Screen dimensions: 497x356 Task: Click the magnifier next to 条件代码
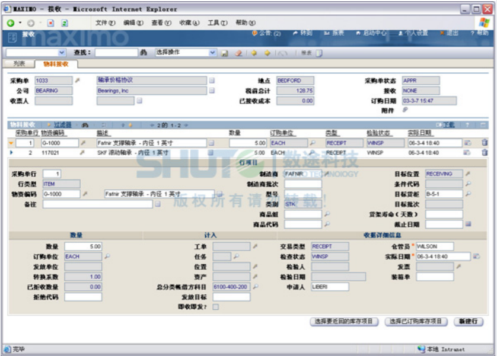tap(468, 184)
